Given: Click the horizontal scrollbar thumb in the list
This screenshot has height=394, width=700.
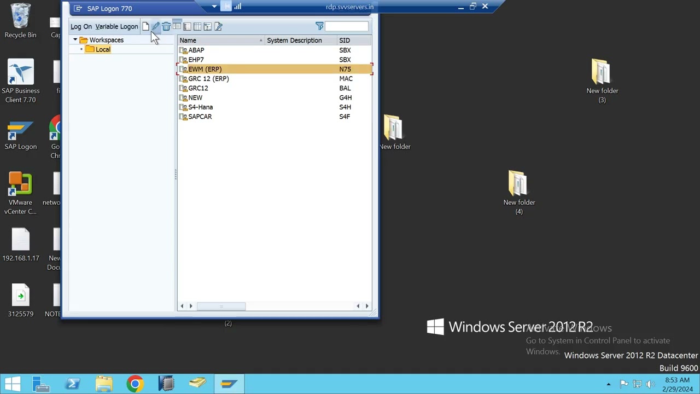Looking at the screenshot, I should (221, 306).
